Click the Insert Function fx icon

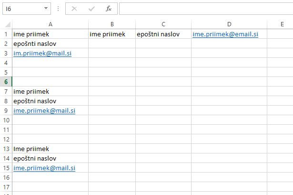109,9
